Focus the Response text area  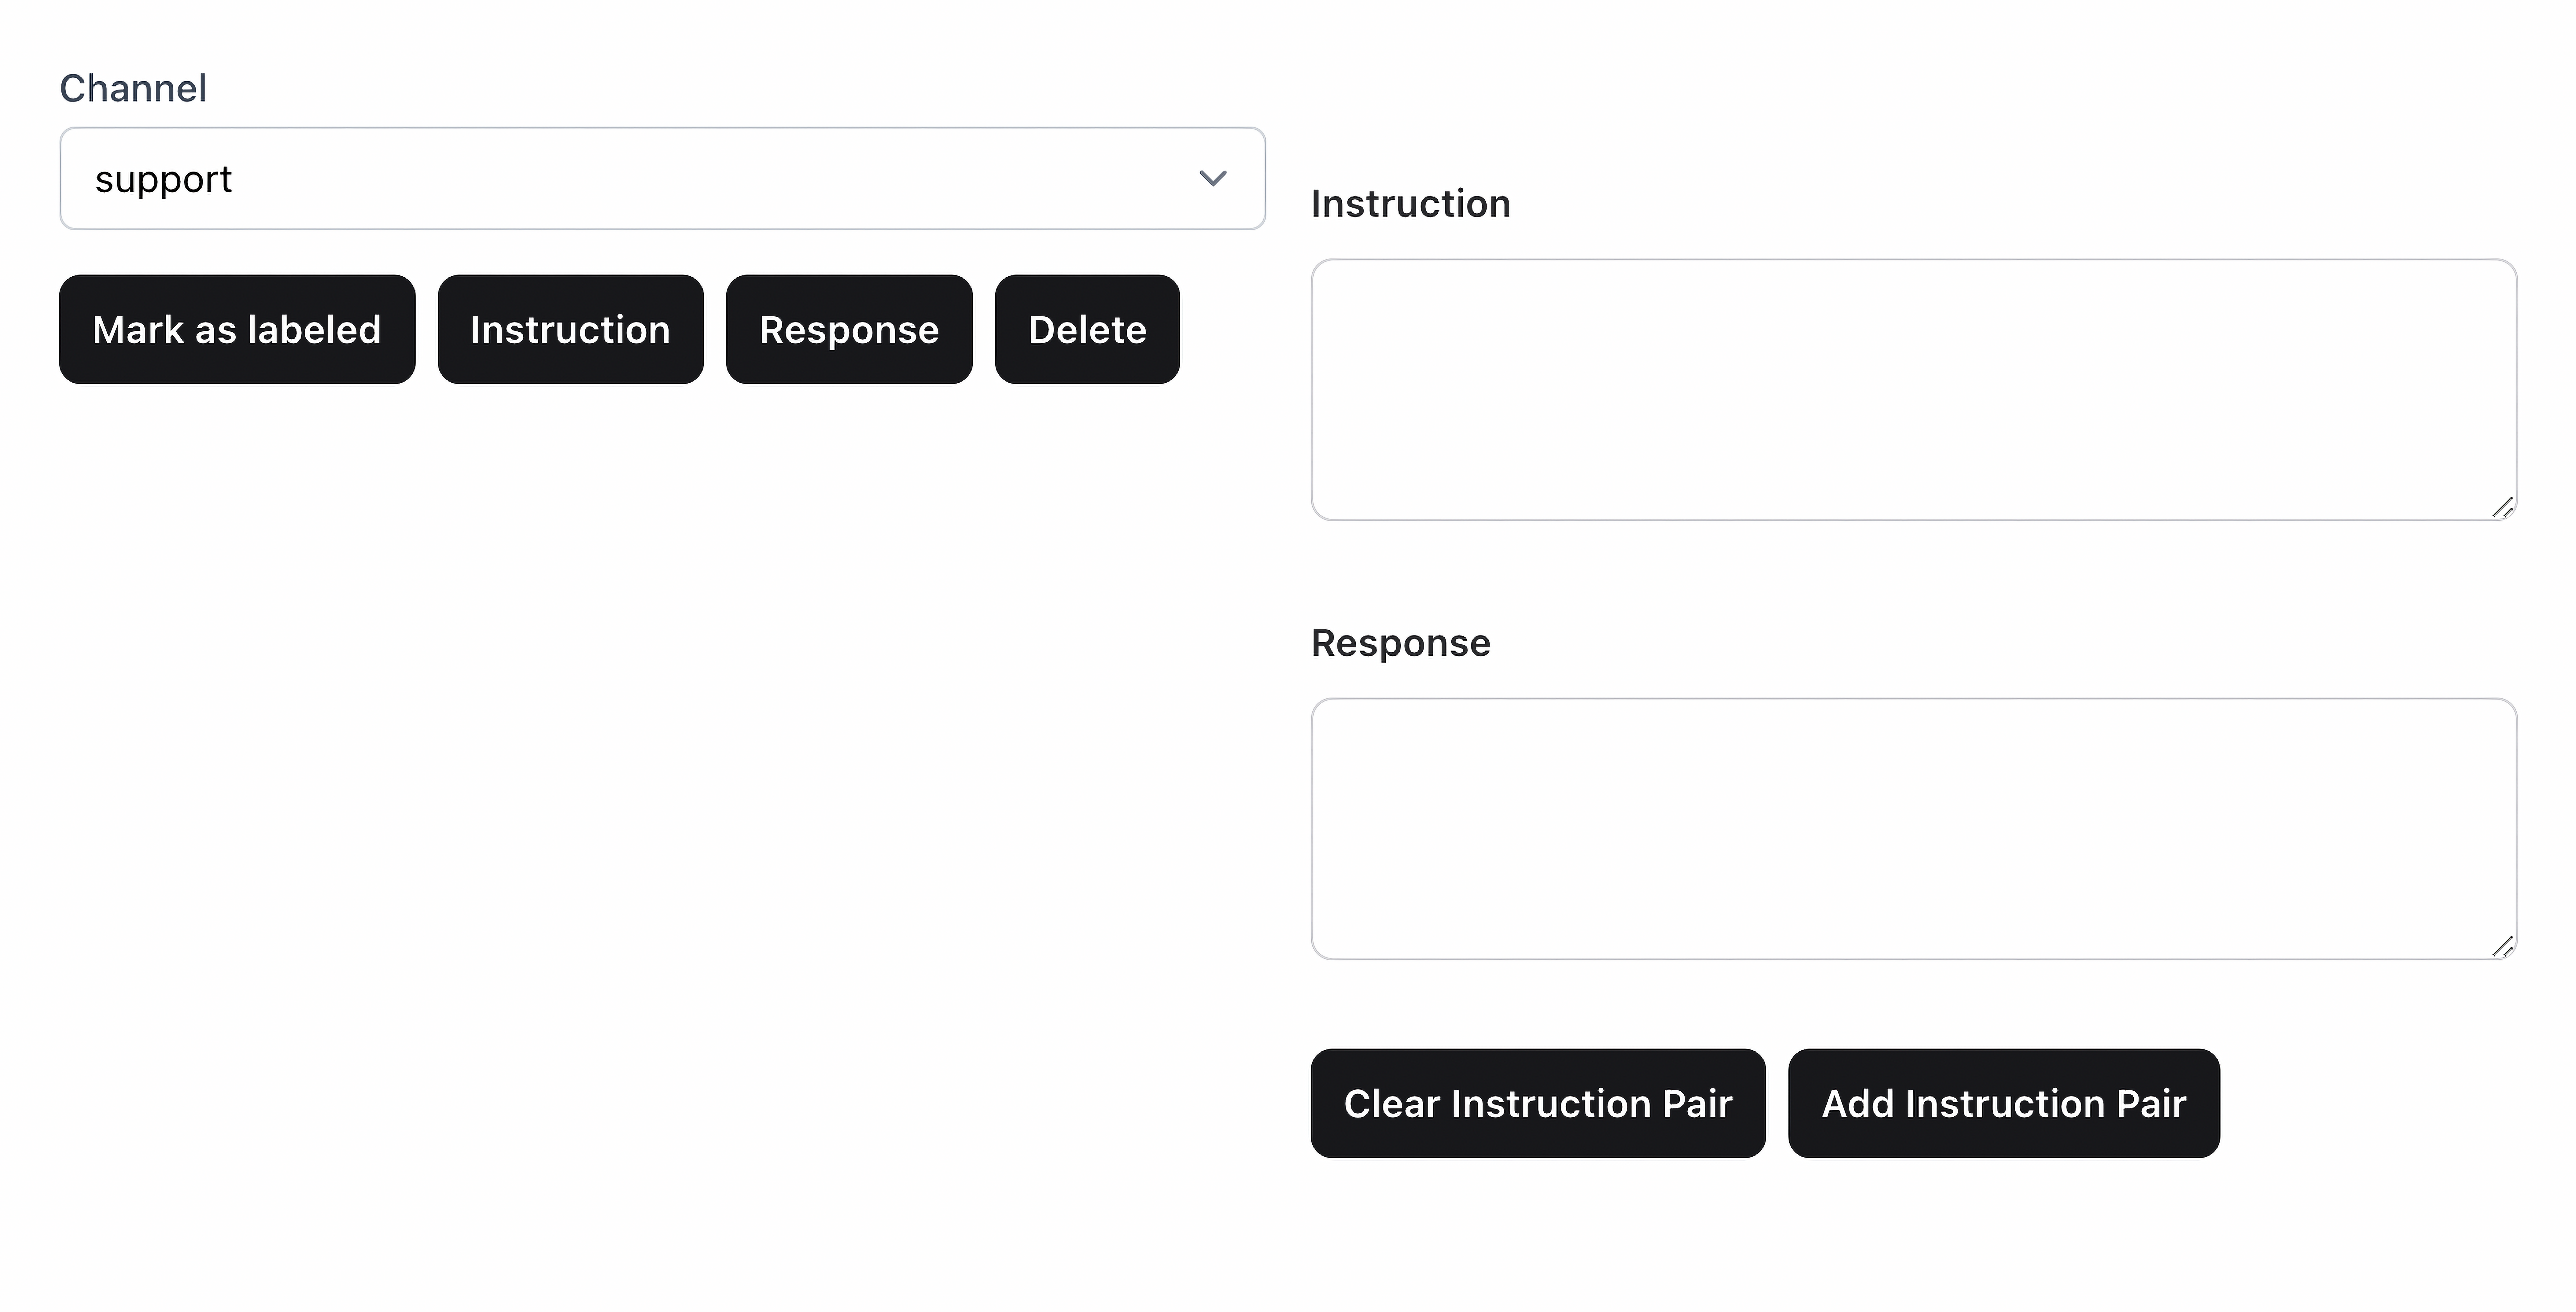(x=1913, y=828)
